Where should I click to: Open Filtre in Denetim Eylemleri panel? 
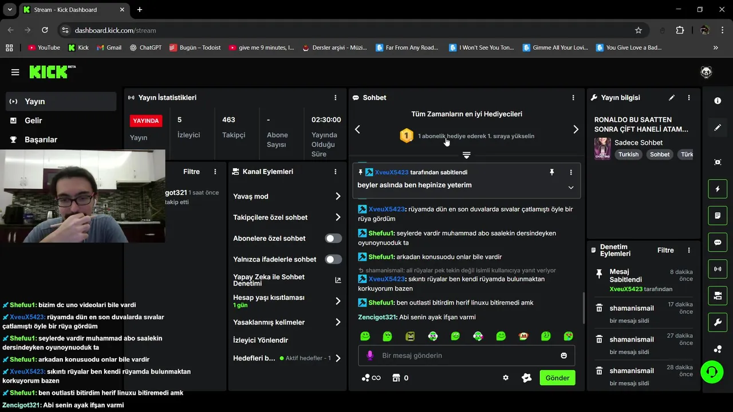(x=665, y=250)
